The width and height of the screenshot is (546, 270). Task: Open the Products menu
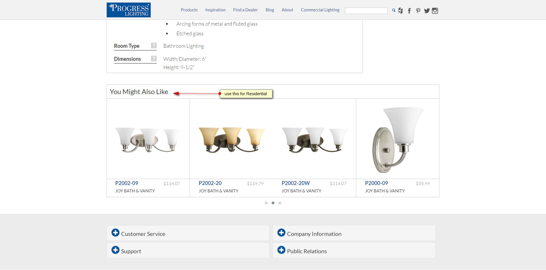pyautogui.click(x=189, y=10)
